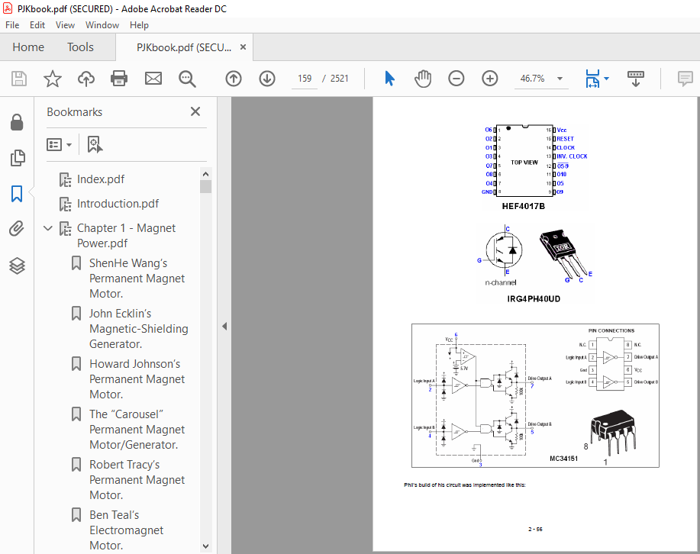Open the Help menu

point(139,25)
